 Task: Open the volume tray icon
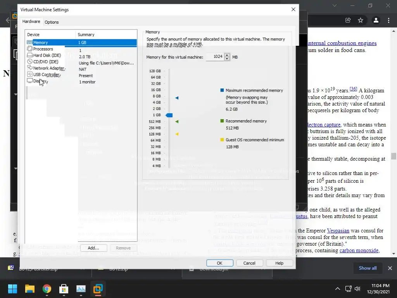coord(357,289)
